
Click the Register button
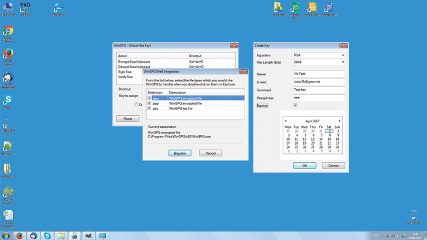coord(180,153)
